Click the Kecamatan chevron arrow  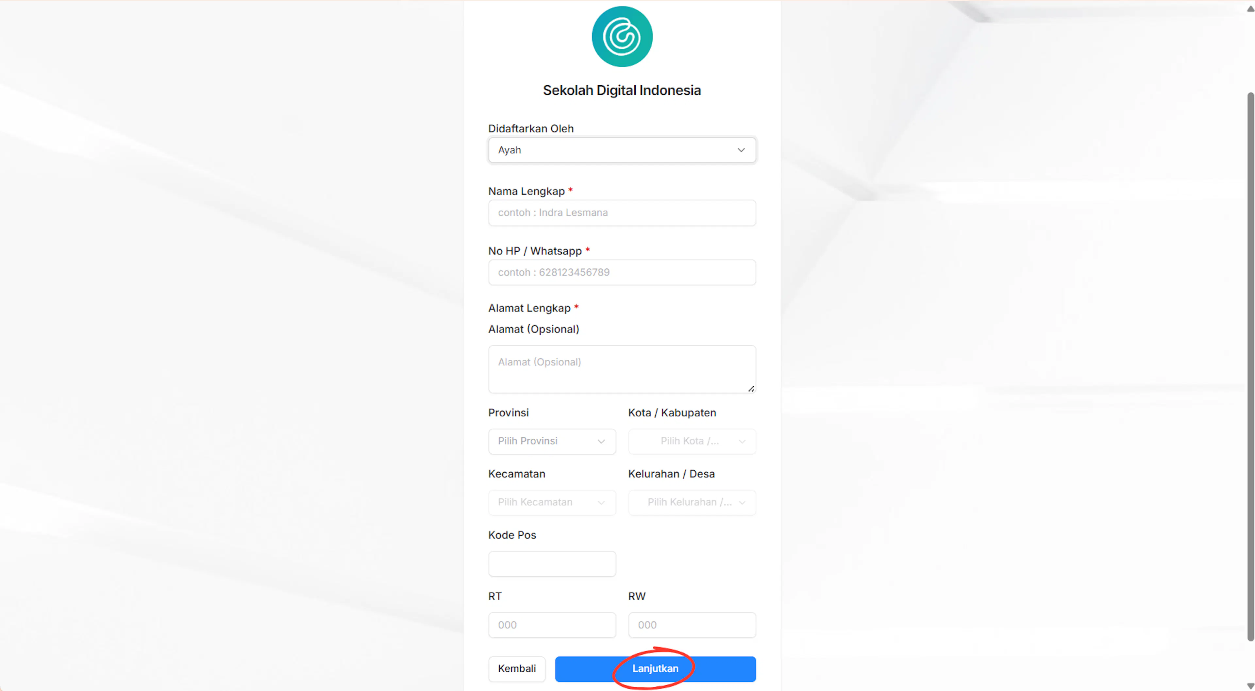[601, 502]
